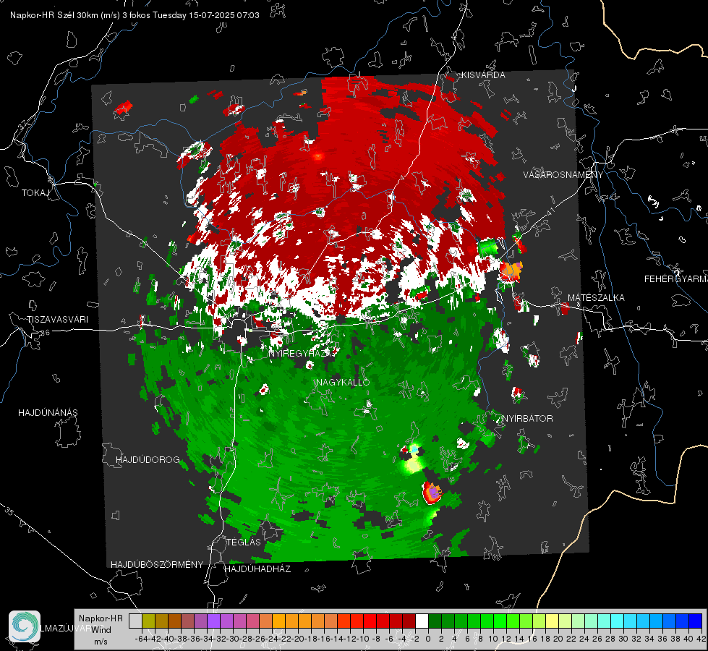Click the m/s unit label
This screenshot has height=651, width=708.
101,642
